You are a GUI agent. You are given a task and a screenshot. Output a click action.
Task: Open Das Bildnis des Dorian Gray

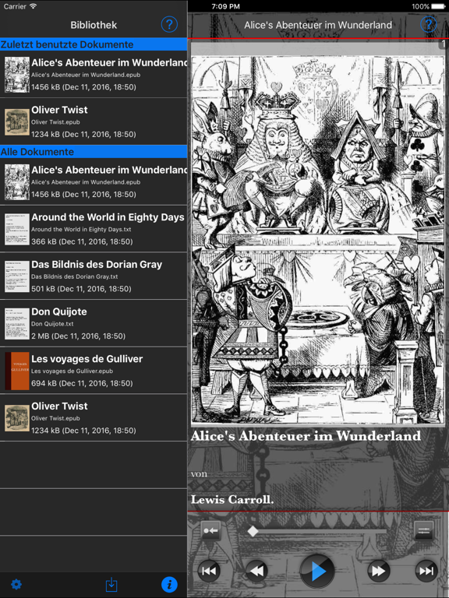click(x=94, y=276)
